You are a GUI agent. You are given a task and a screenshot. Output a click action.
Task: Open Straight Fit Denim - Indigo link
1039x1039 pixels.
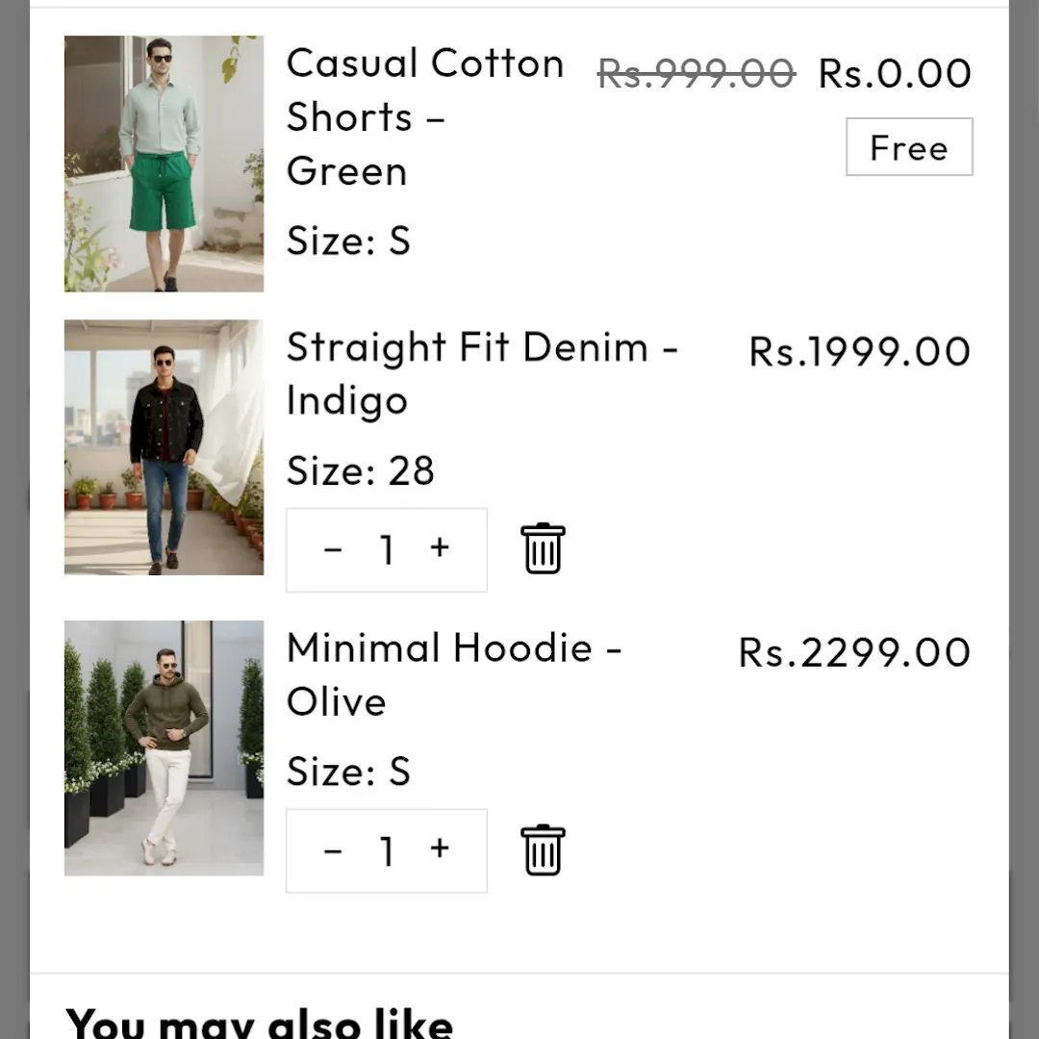[x=481, y=373]
